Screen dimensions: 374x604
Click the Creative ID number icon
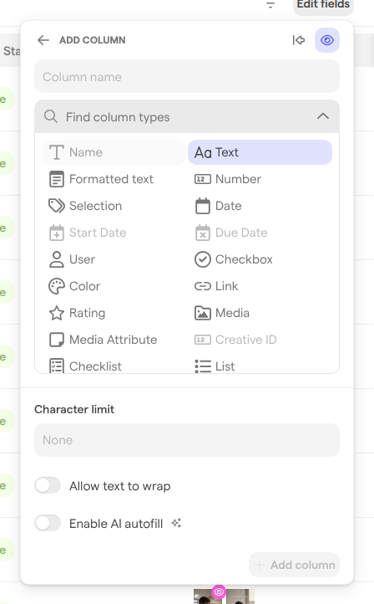tap(203, 340)
